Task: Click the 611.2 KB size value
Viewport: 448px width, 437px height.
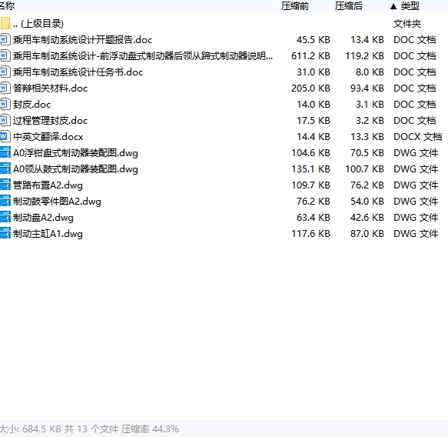Action: click(x=310, y=55)
